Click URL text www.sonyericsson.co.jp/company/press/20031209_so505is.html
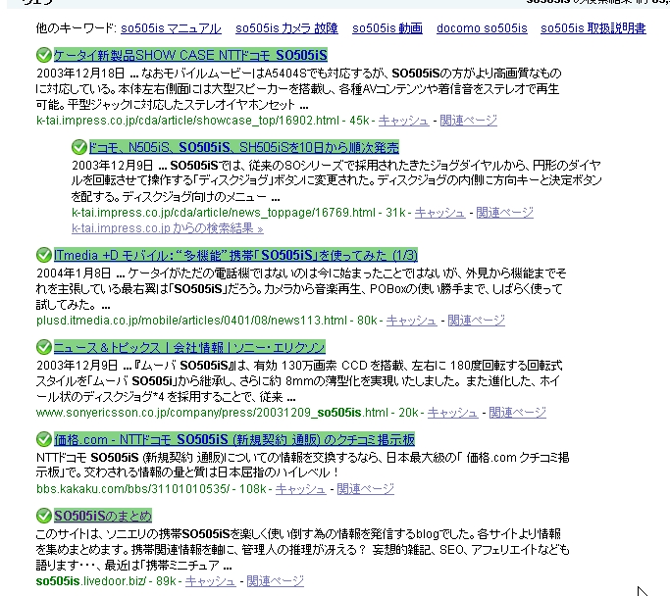This screenshot has height=596, width=670. click(212, 413)
